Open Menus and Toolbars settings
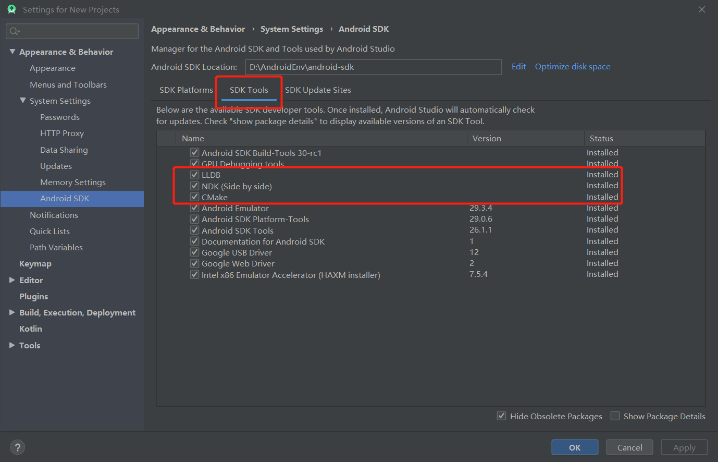 [x=68, y=84]
